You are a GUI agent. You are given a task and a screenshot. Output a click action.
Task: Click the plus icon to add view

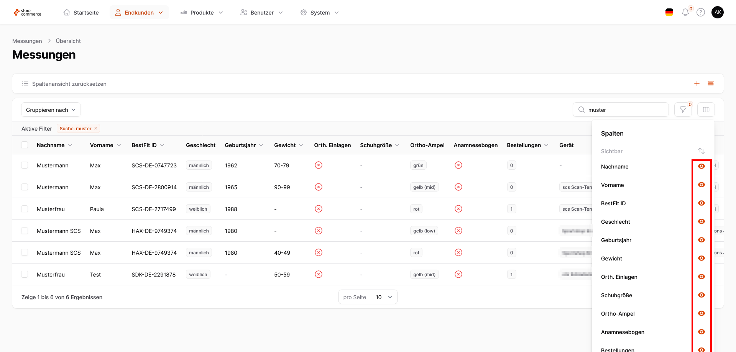697,83
